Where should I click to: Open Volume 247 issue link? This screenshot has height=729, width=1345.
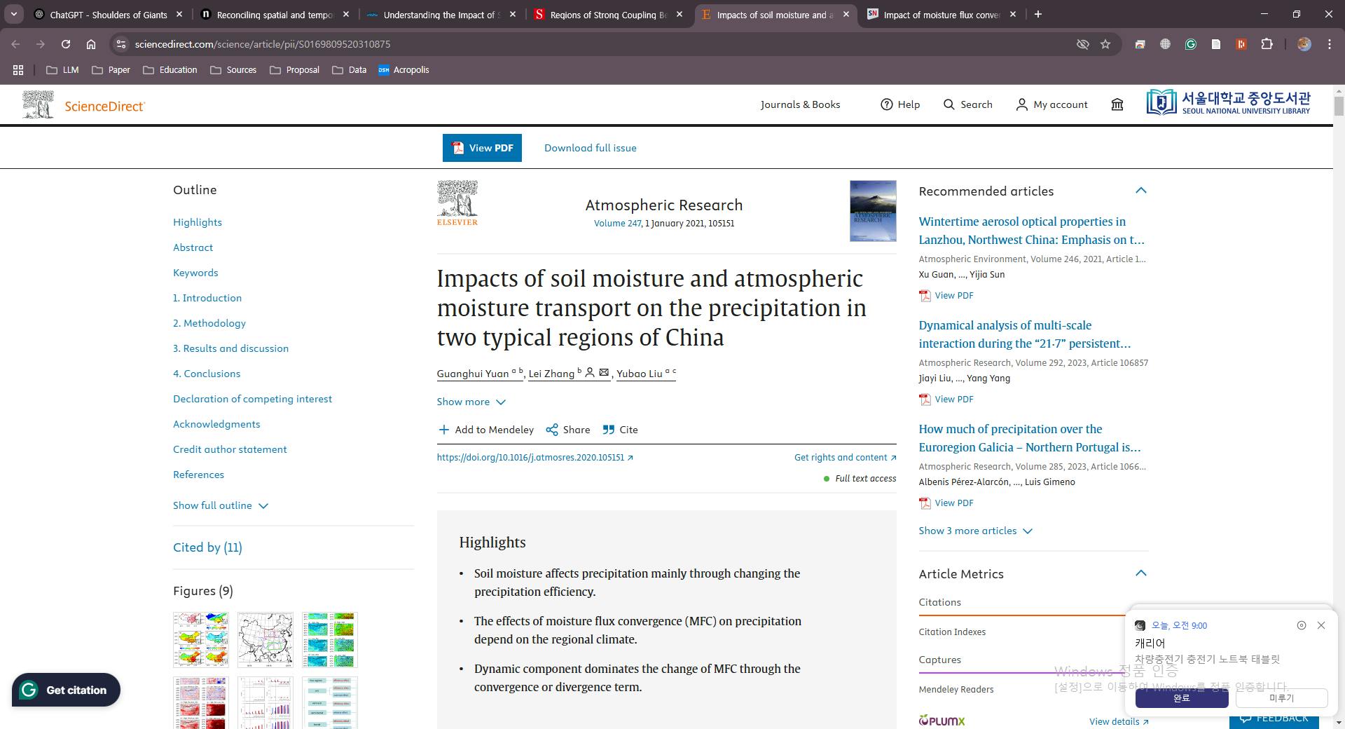click(618, 224)
